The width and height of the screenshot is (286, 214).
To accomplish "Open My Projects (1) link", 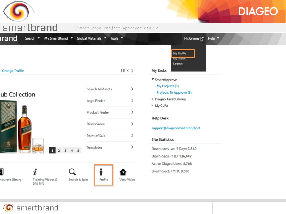I will point(168,86).
